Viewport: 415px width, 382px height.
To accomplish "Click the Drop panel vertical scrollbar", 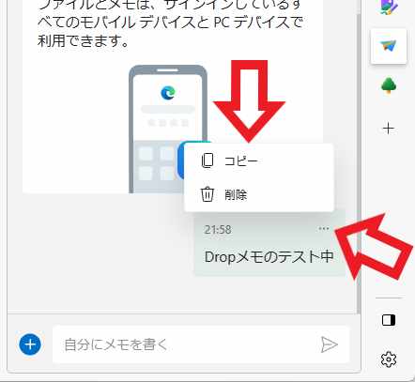I will 359,157.
